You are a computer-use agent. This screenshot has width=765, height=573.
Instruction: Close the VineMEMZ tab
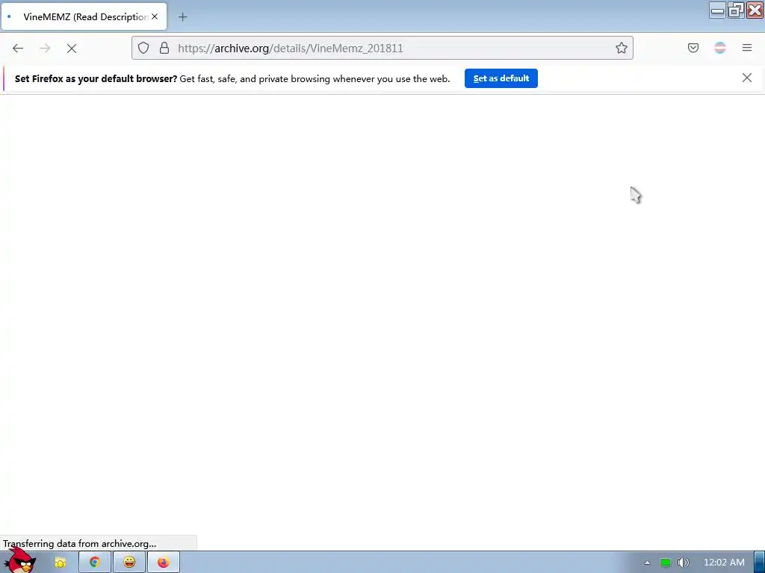click(155, 16)
